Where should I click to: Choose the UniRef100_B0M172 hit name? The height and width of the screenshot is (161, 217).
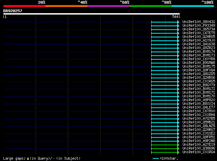click(199, 89)
